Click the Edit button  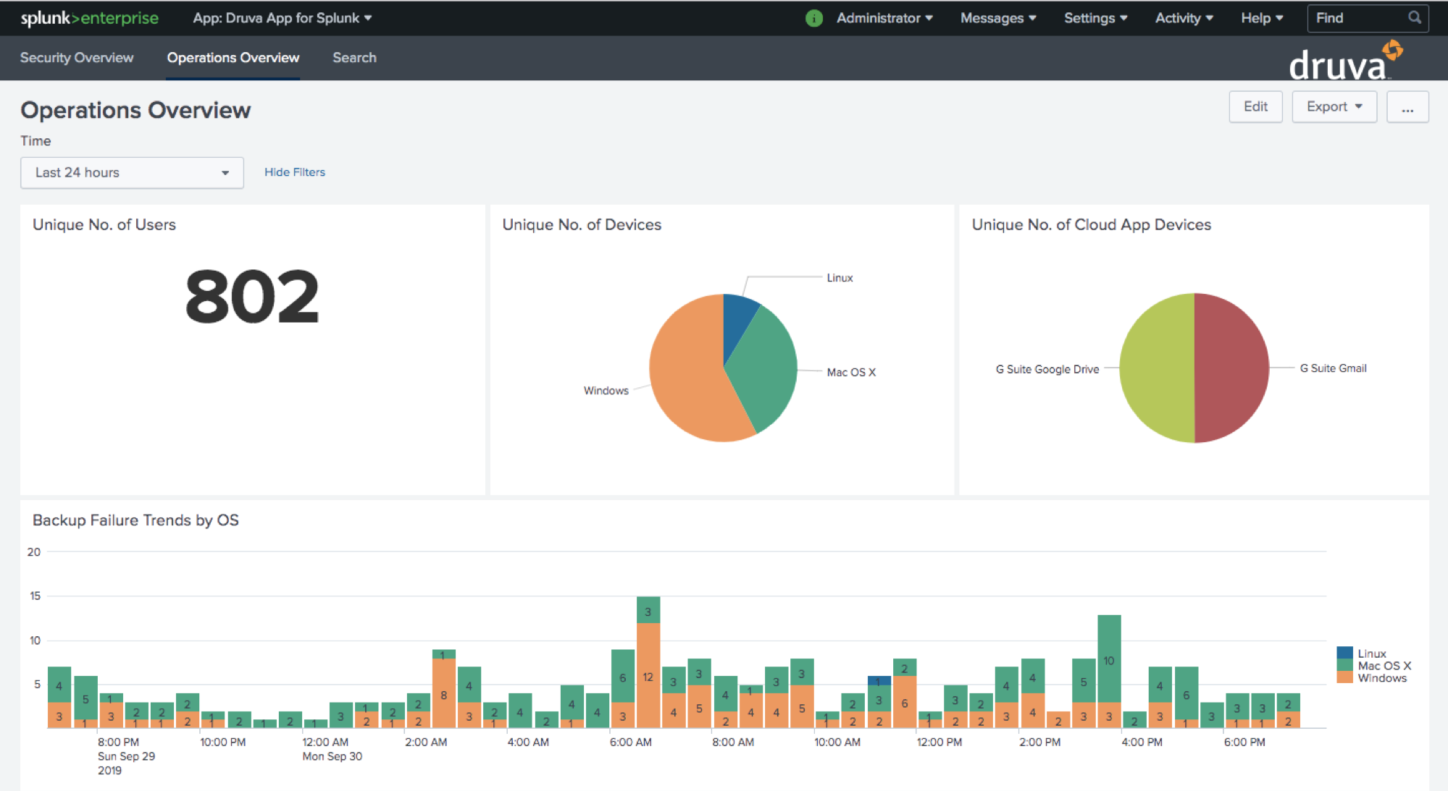[1255, 107]
